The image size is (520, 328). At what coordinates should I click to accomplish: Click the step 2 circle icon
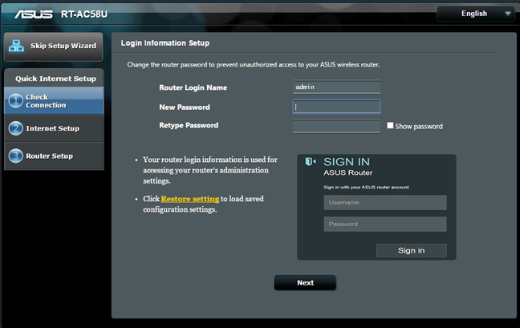coord(15,128)
